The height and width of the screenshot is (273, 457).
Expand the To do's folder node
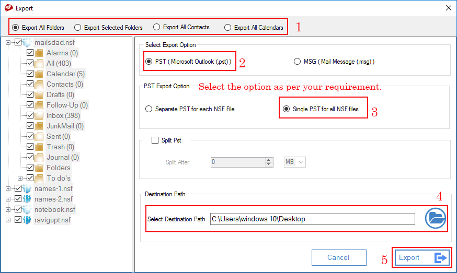20,178
